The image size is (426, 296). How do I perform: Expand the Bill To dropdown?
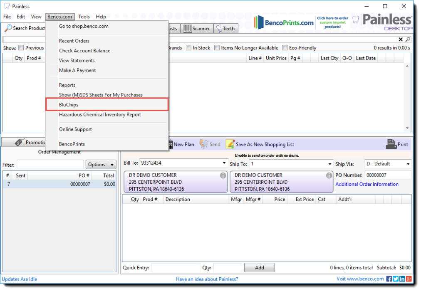225,164
